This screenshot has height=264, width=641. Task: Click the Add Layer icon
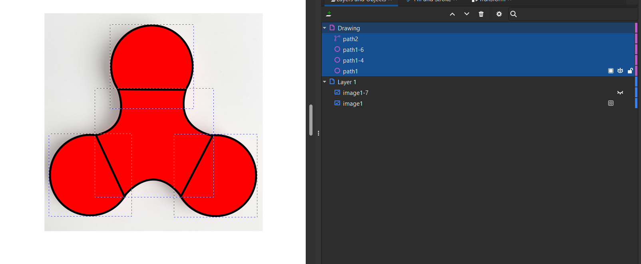(328, 14)
